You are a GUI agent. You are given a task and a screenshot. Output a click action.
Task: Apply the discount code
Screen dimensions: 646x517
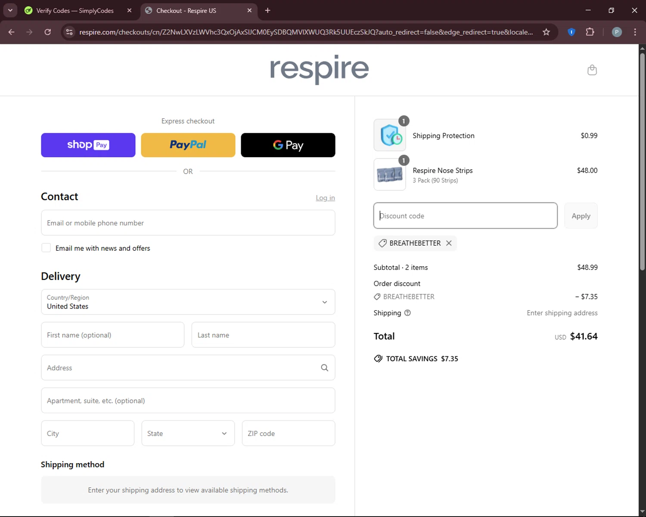point(581,216)
